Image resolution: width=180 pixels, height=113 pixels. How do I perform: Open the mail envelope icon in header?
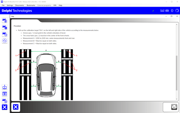click(167, 11)
